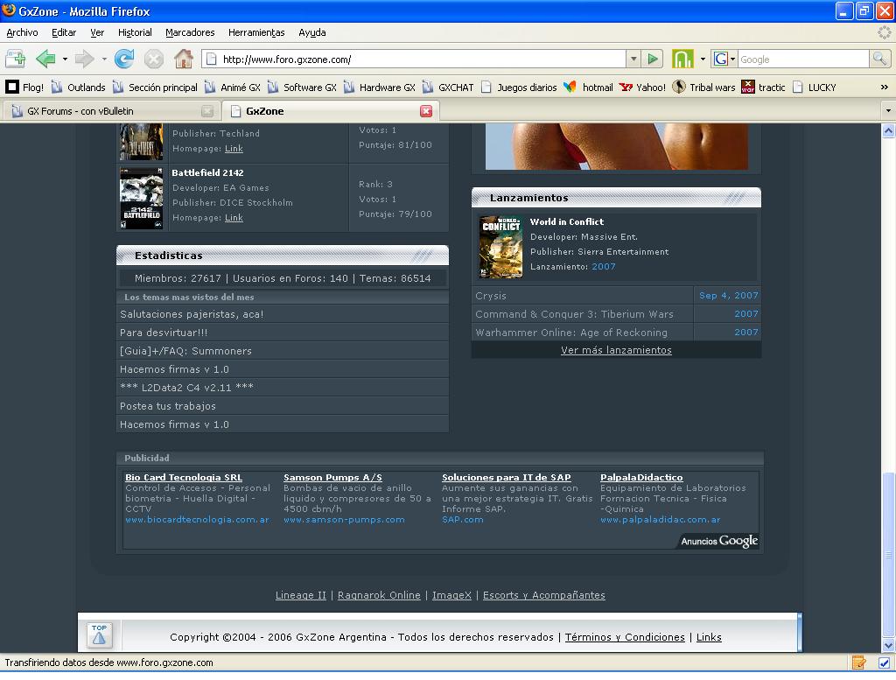The height and width of the screenshot is (680, 896).
Task: Open the Google search engine selector
Action: [724, 59]
